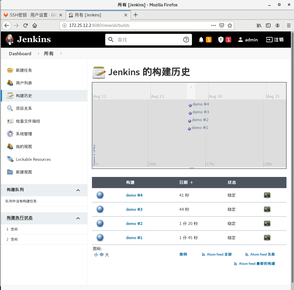Image resolution: width=294 pixels, height=290 pixels.
Task: Click the blue status ball of demo #1
Action: coord(100,238)
